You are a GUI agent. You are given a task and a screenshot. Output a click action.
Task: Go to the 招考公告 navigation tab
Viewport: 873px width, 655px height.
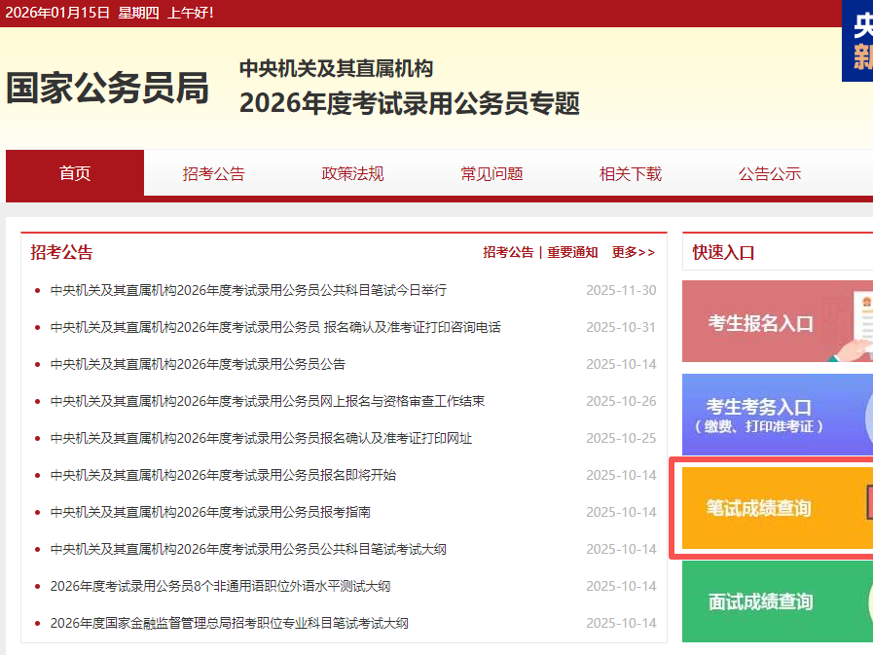pos(213,174)
